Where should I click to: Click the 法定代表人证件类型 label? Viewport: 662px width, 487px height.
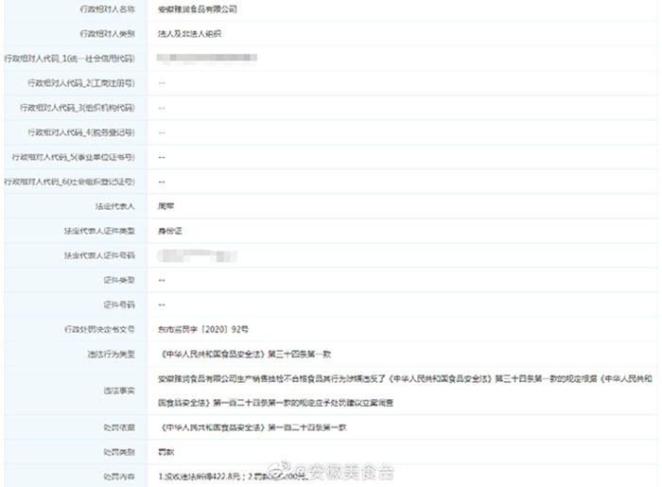coord(99,231)
